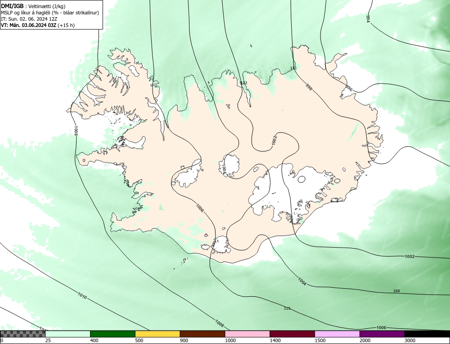Screen dimensions: 450x344
Task: Click the '115' value label over the sea
Action: click(x=287, y=308)
